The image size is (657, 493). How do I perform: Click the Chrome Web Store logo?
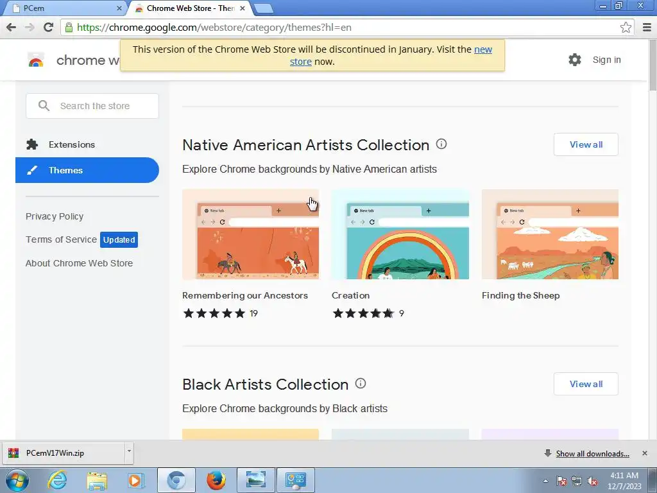tap(36, 60)
